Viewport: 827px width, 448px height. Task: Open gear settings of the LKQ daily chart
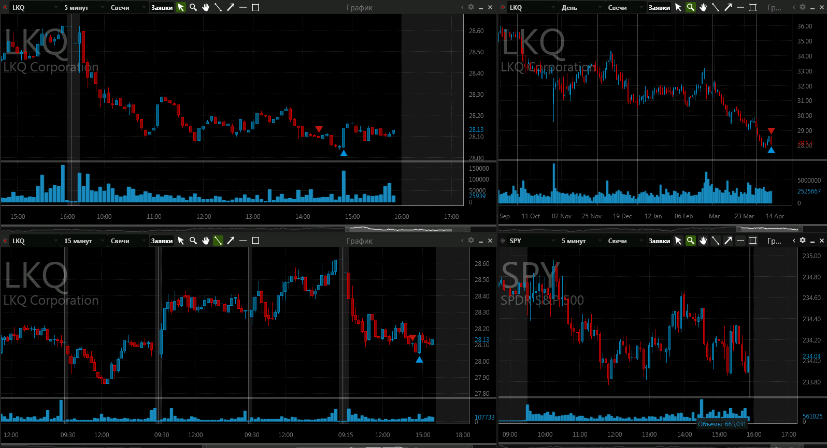pos(803,7)
